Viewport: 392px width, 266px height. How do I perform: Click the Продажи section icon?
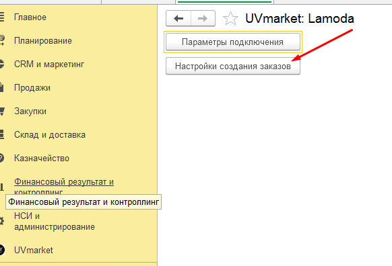pos(2,87)
